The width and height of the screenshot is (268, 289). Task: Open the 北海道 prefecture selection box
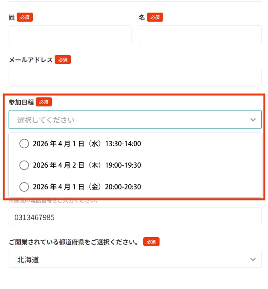135,259
